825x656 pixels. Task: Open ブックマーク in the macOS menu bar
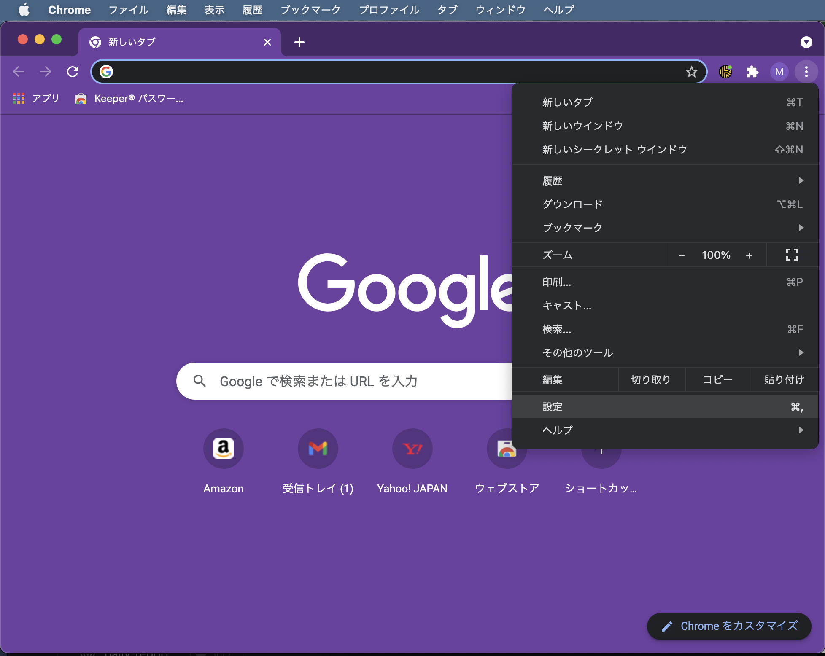coord(310,10)
